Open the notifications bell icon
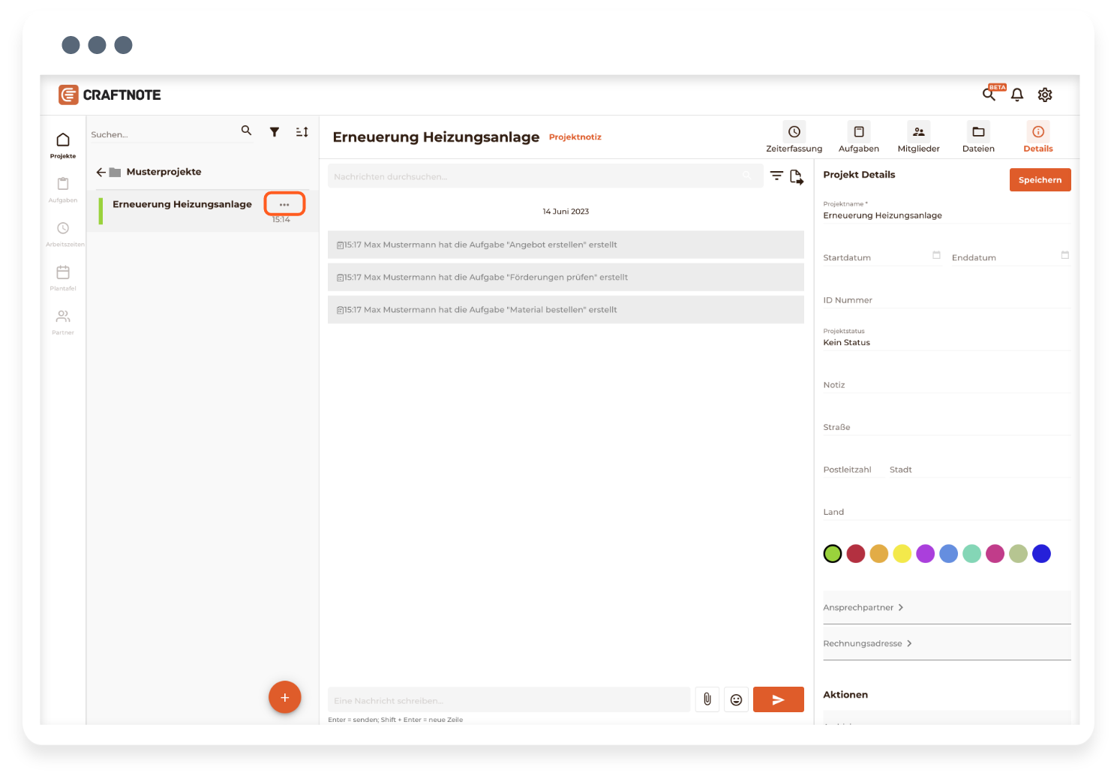The width and height of the screenshot is (1117, 779). tap(1016, 95)
